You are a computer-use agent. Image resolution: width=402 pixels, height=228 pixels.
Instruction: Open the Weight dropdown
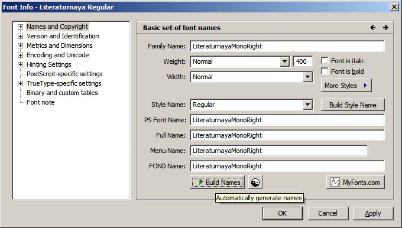[284, 62]
